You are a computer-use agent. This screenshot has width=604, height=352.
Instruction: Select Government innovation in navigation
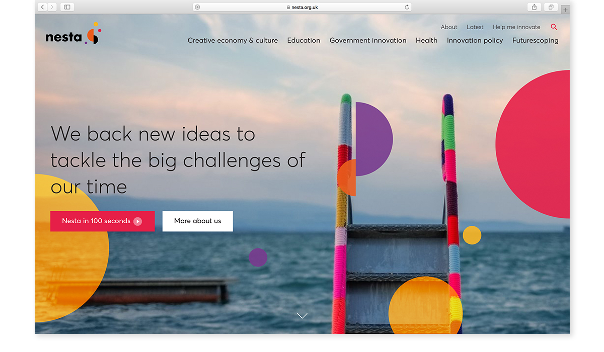click(368, 41)
